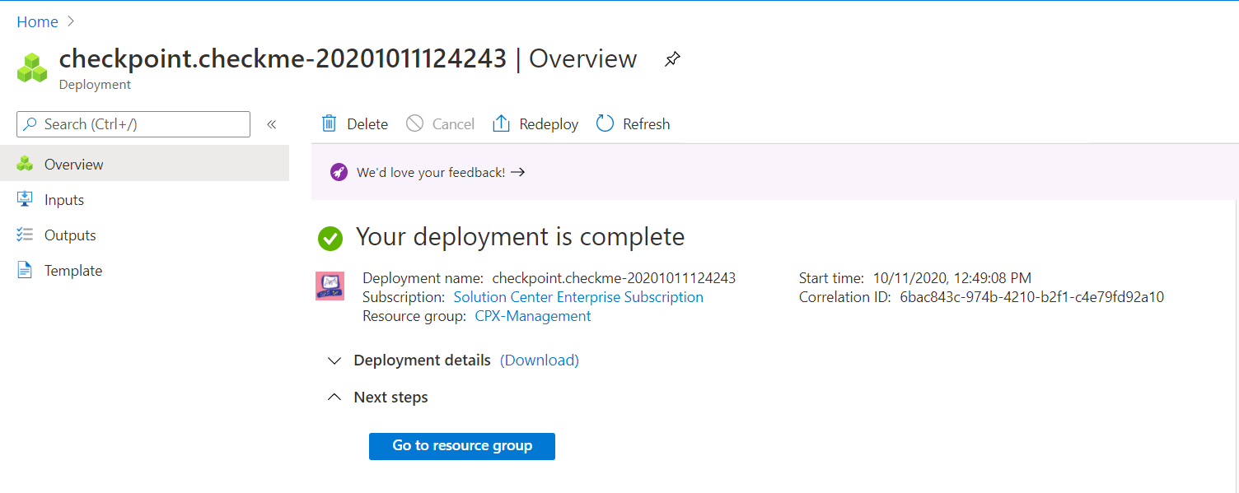Focus the Search (Ctrl+/) input field
This screenshot has height=493, width=1239.
pos(133,124)
